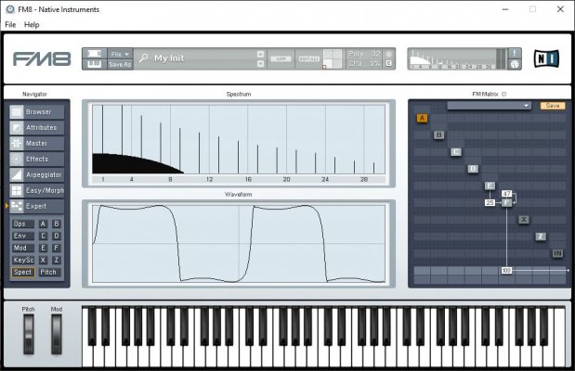Select operator A in the FM Matrix
The height and width of the screenshot is (371, 575).
click(x=422, y=118)
